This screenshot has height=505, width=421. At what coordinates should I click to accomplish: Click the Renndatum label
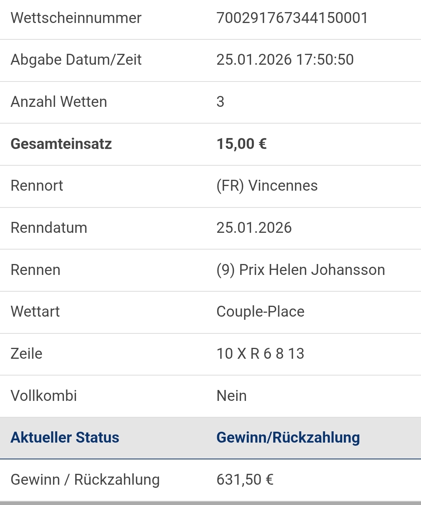coord(49,228)
